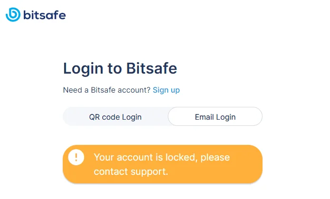
Task: Choose QR code Login in the segmented control
Action: tap(116, 117)
